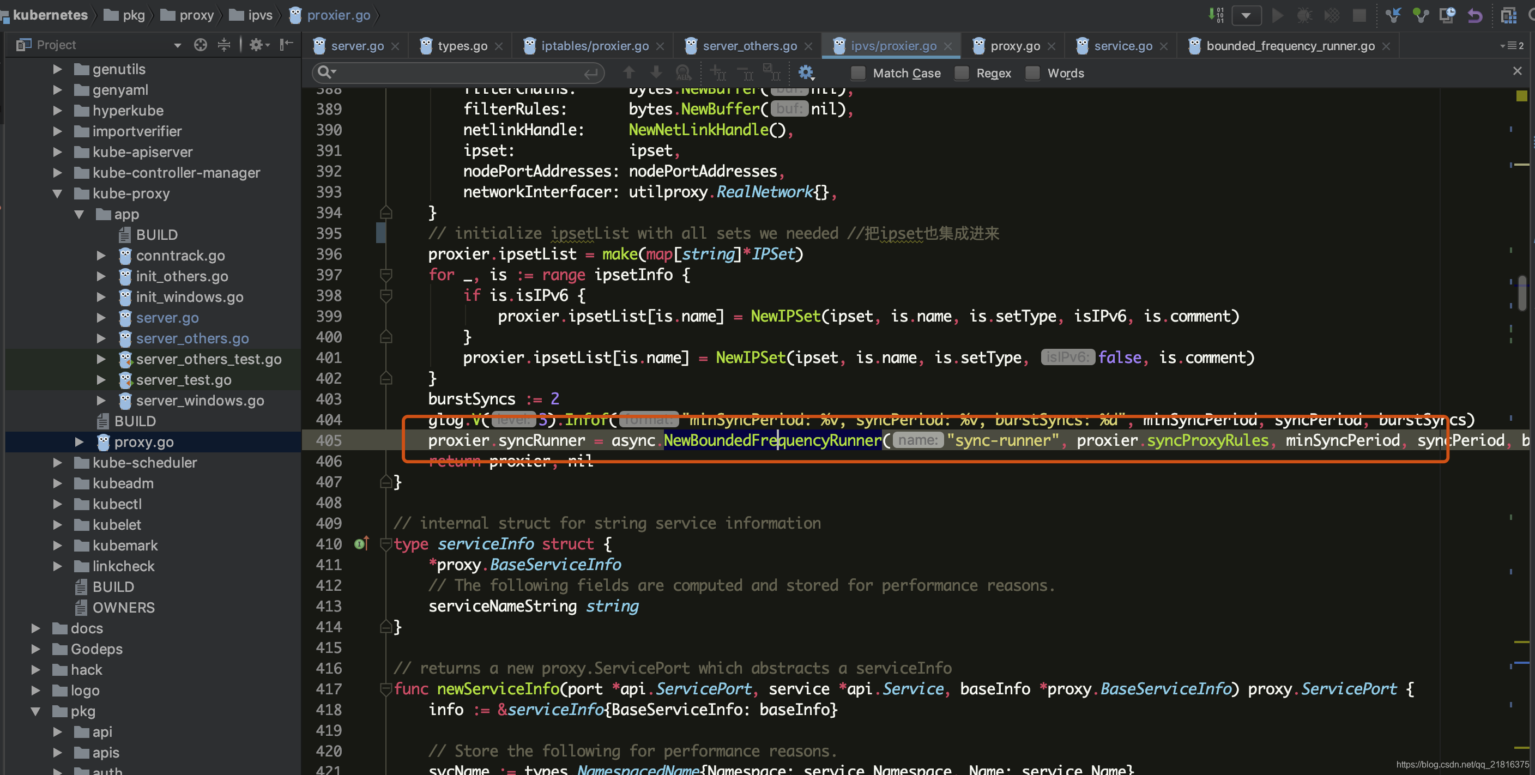Click inside the find search field
The height and width of the screenshot is (775, 1535).
[x=459, y=72]
